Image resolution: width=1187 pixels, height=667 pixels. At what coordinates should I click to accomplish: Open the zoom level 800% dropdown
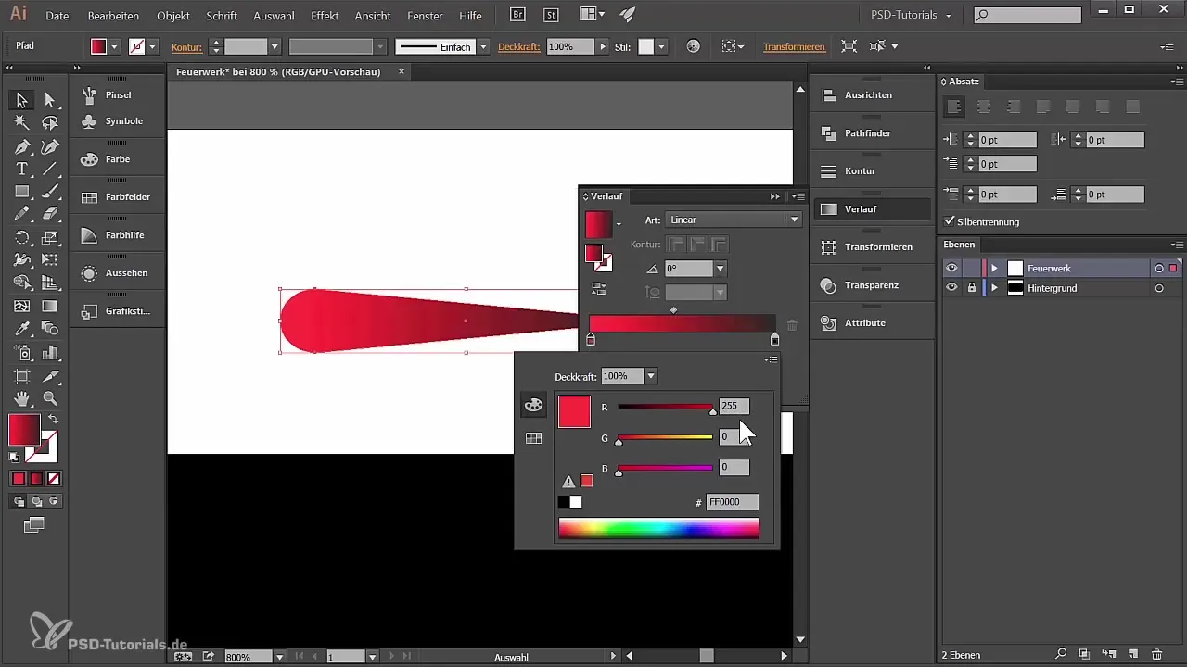click(279, 657)
